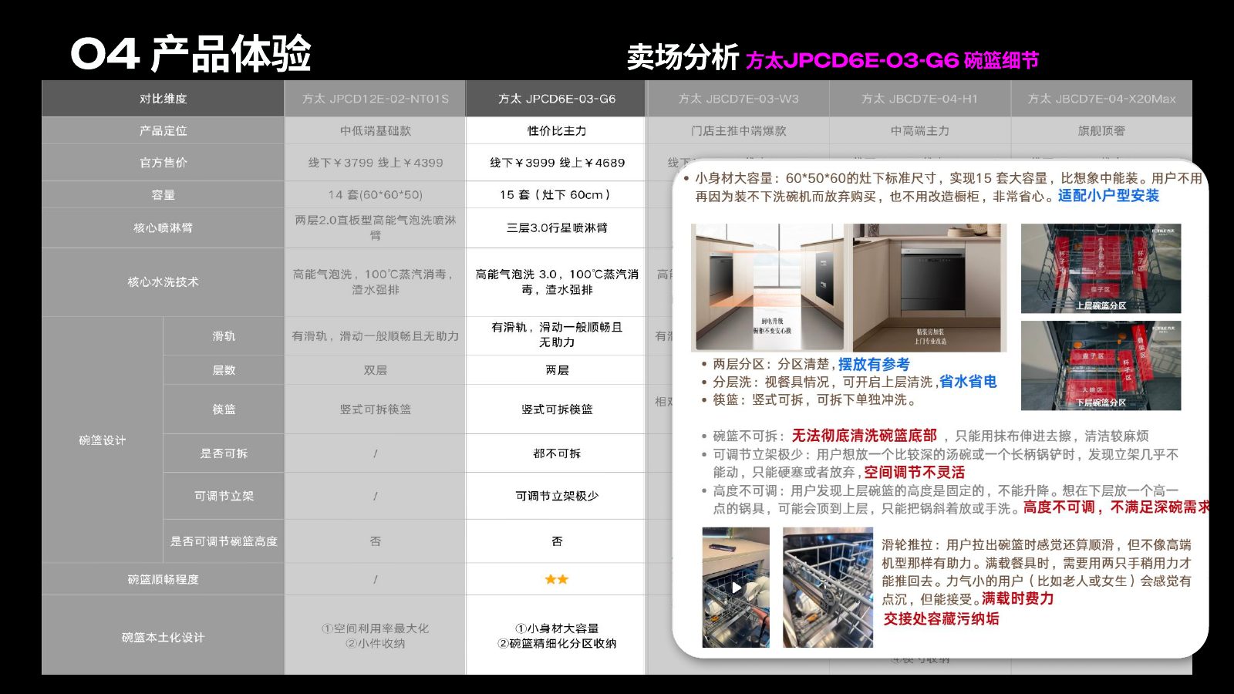Viewport: 1234px width, 694px height.
Task: Select the 中高端主力 cell
Action: pos(919,130)
